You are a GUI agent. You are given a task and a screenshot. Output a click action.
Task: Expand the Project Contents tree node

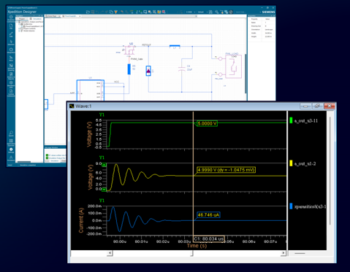(19, 28)
